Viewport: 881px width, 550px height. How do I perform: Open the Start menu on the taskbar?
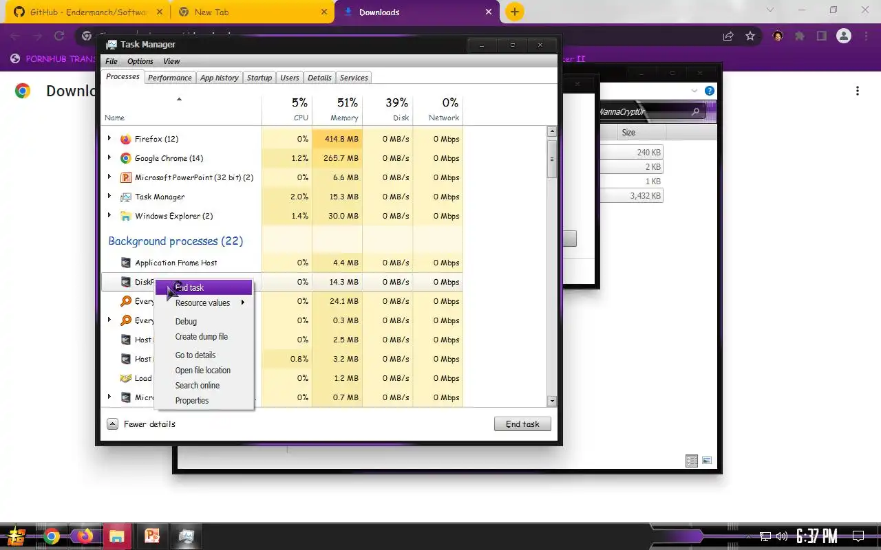17,536
